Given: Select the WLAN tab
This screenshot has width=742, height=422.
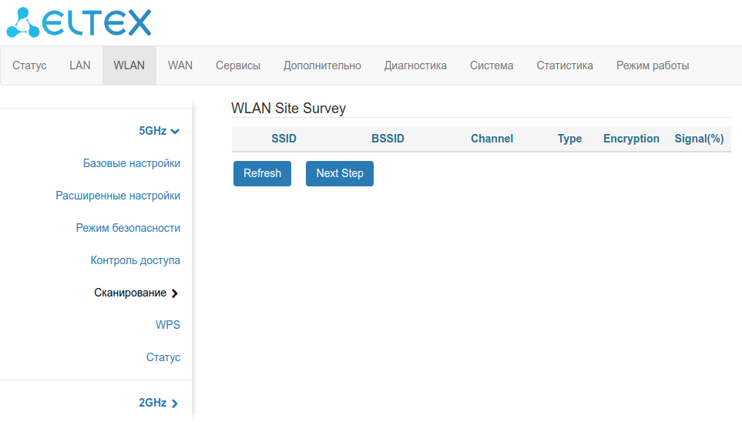Looking at the screenshot, I should [x=129, y=65].
